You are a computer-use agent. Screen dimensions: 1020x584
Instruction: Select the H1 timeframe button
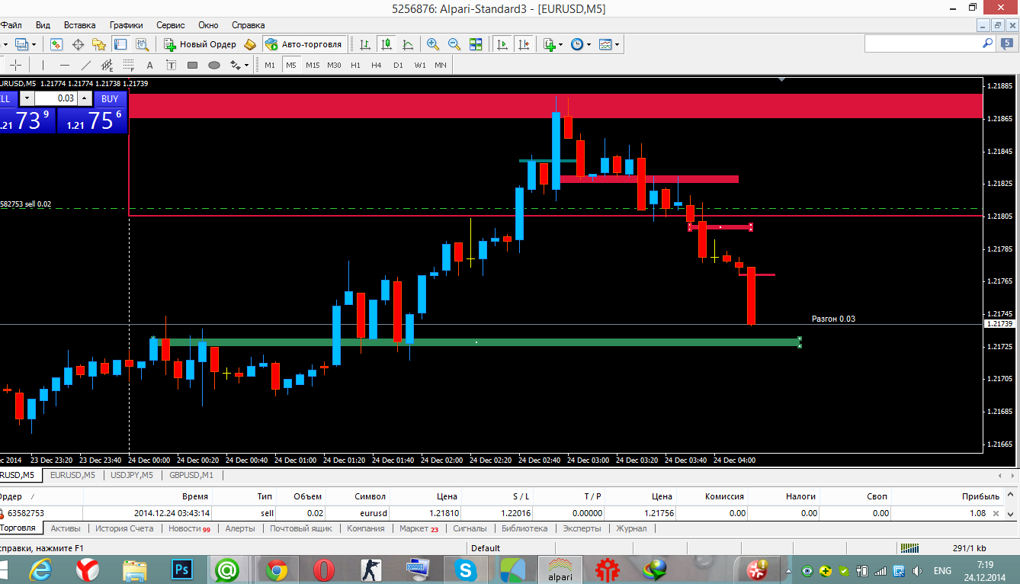point(355,65)
